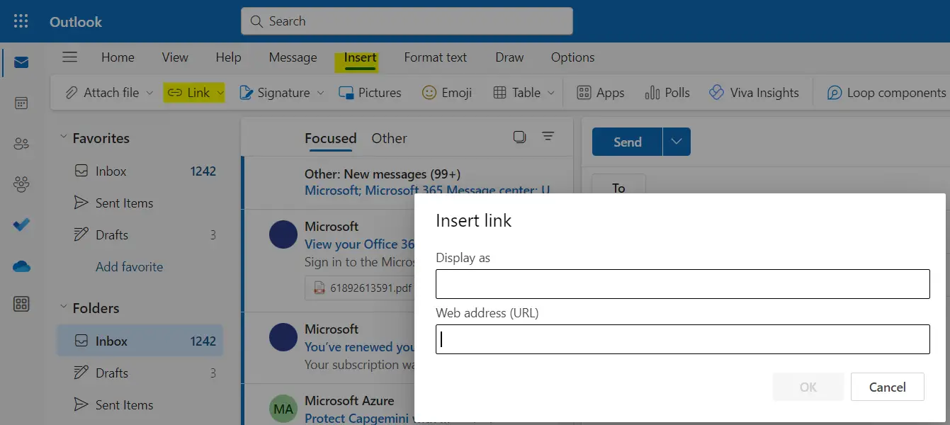This screenshot has width=950, height=425.
Task: Expand the Attach file dropdown arrow
Action: coord(149,93)
